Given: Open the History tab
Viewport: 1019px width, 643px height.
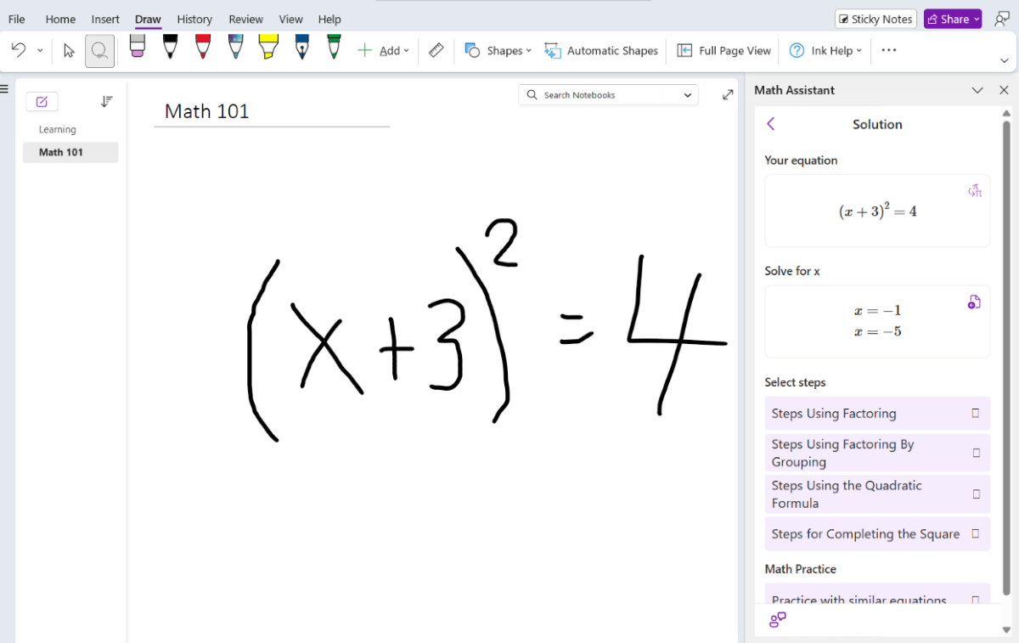Looking at the screenshot, I should coord(194,19).
